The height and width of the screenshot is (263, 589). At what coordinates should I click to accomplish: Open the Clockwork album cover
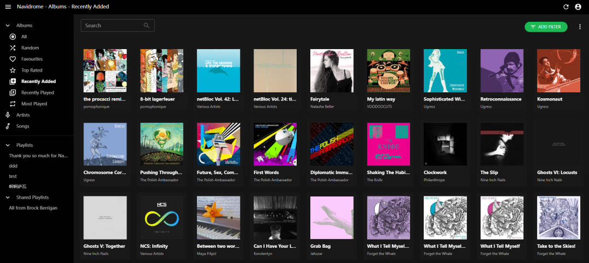tap(445, 144)
